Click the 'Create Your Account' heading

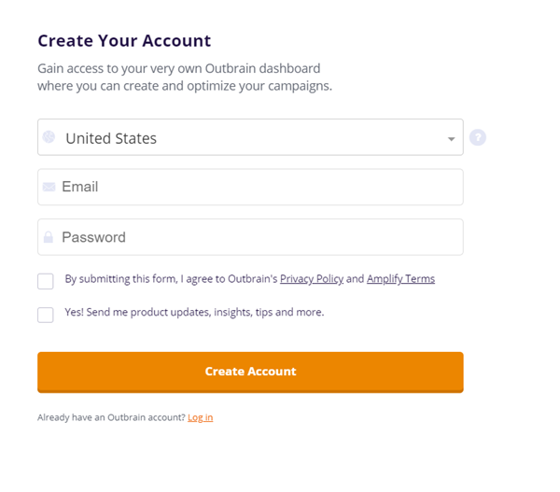[124, 41]
